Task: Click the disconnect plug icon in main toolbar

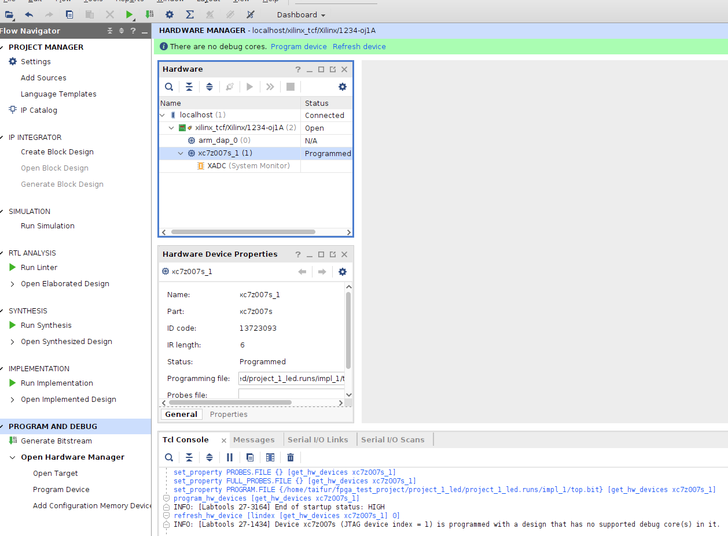Action: 251,14
